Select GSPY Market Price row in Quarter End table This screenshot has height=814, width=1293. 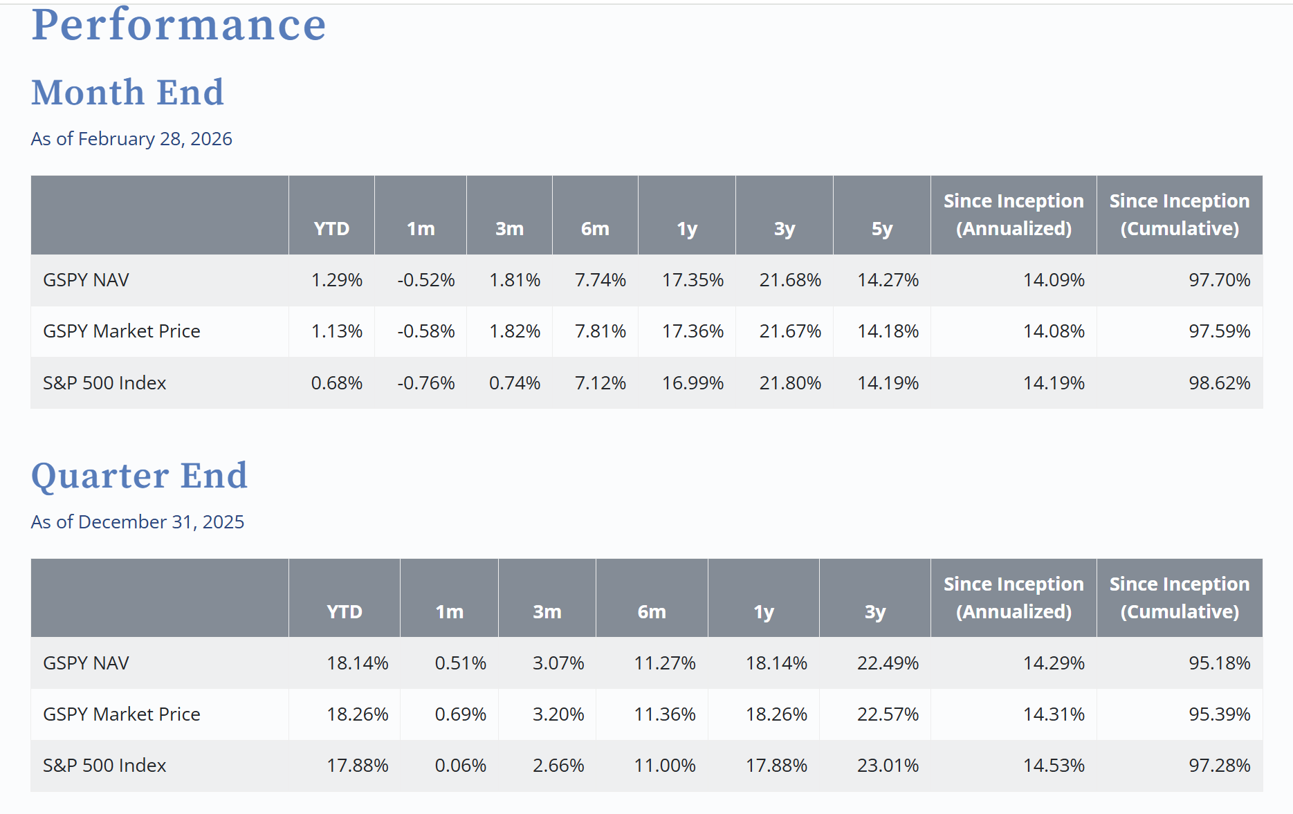[647, 714]
